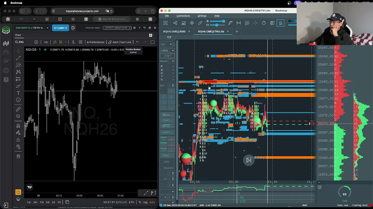Delete drawings with the trash icon
The width and height of the screenshot is (373, 209).
click(x=18, y=156)
